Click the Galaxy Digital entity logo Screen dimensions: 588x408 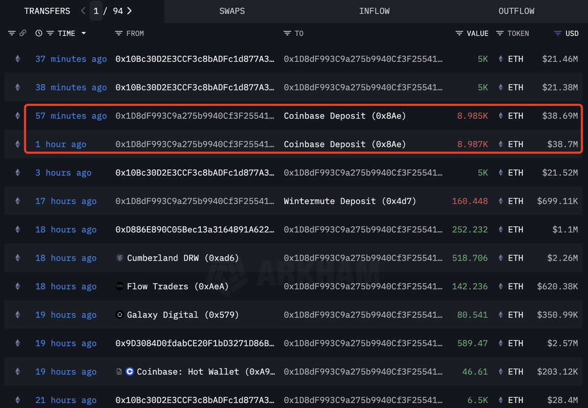pos(120,314)
